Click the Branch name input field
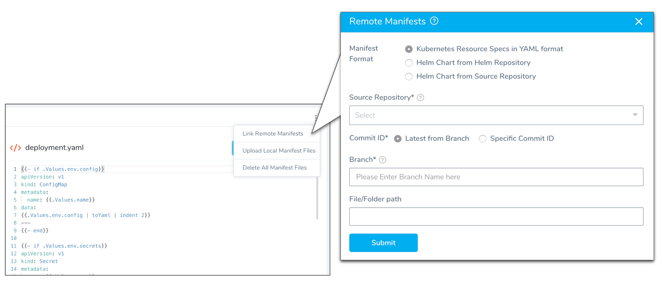This screenshot has width=662, height=284. [x=496, y=177]
